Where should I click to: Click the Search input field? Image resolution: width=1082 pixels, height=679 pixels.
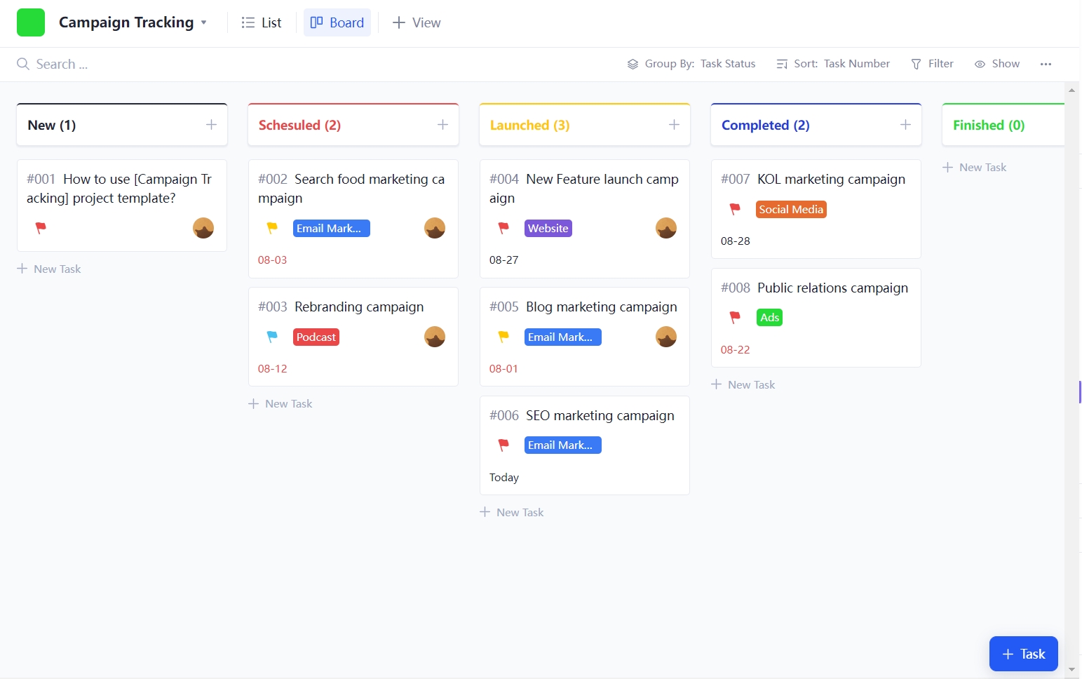pyautogui.click(x=63, y=64)
